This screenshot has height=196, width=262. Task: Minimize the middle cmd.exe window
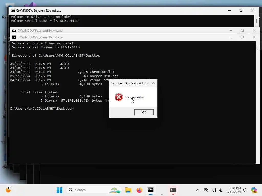pyautogui.click(x=231, y=31)
